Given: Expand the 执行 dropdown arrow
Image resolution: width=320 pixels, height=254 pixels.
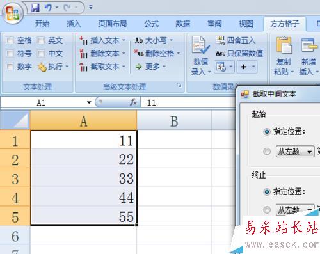Looking at the screenshot, I should [x=67, y=67].
